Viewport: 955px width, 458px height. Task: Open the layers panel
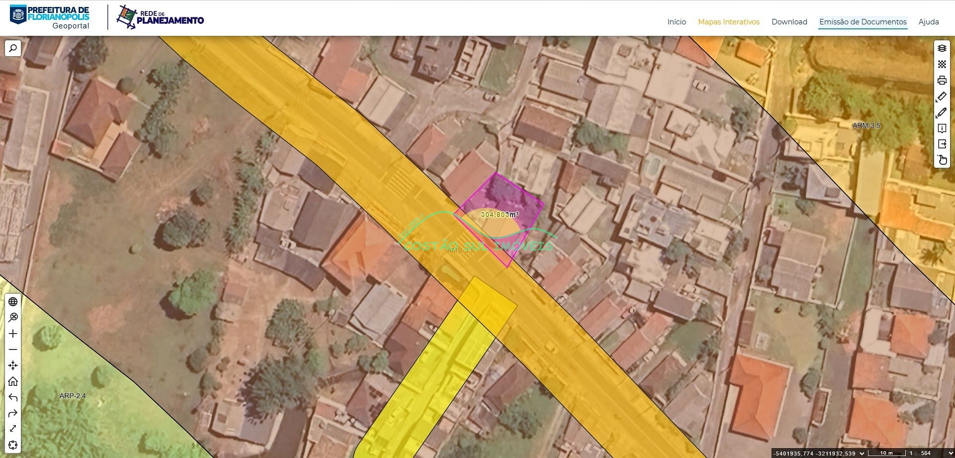coord(942,48)
